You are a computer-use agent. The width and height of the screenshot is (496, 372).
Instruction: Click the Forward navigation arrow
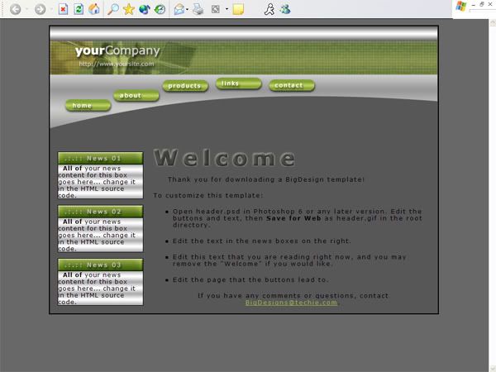tap(40, 10)
